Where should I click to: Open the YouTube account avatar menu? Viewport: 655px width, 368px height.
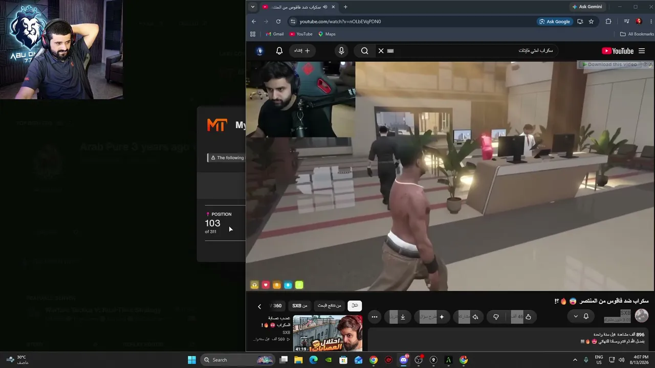259,51
